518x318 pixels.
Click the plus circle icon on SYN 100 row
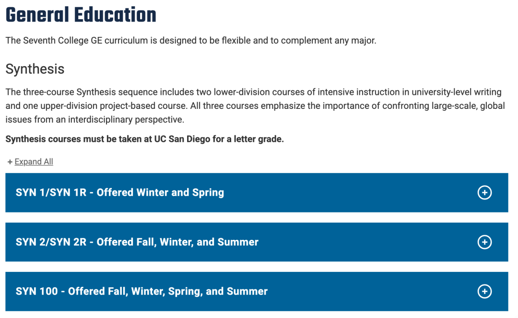point(484,292)
